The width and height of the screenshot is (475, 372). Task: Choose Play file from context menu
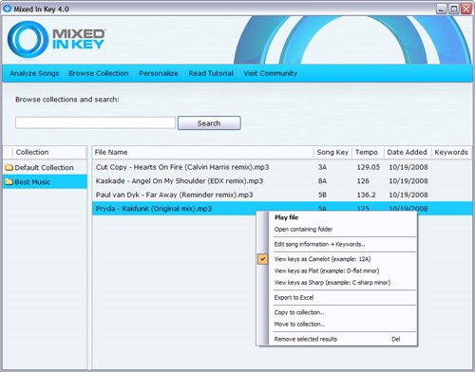[x=286, y=217]
